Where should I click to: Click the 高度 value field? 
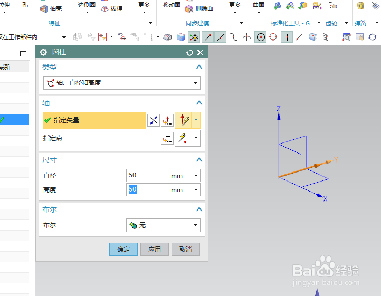(148, 190)
